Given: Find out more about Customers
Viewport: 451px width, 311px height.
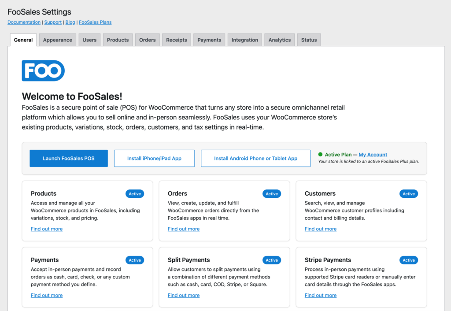Looking at the screenshot, I should click(x=321, y=229).
